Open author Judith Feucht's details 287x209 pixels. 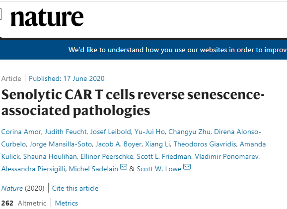66,132
